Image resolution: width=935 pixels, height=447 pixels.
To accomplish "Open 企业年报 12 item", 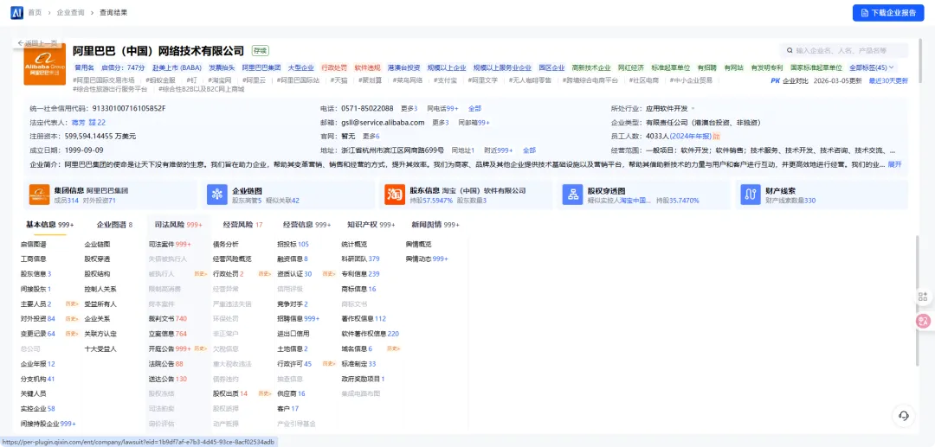I will click(x=37, y=364).
